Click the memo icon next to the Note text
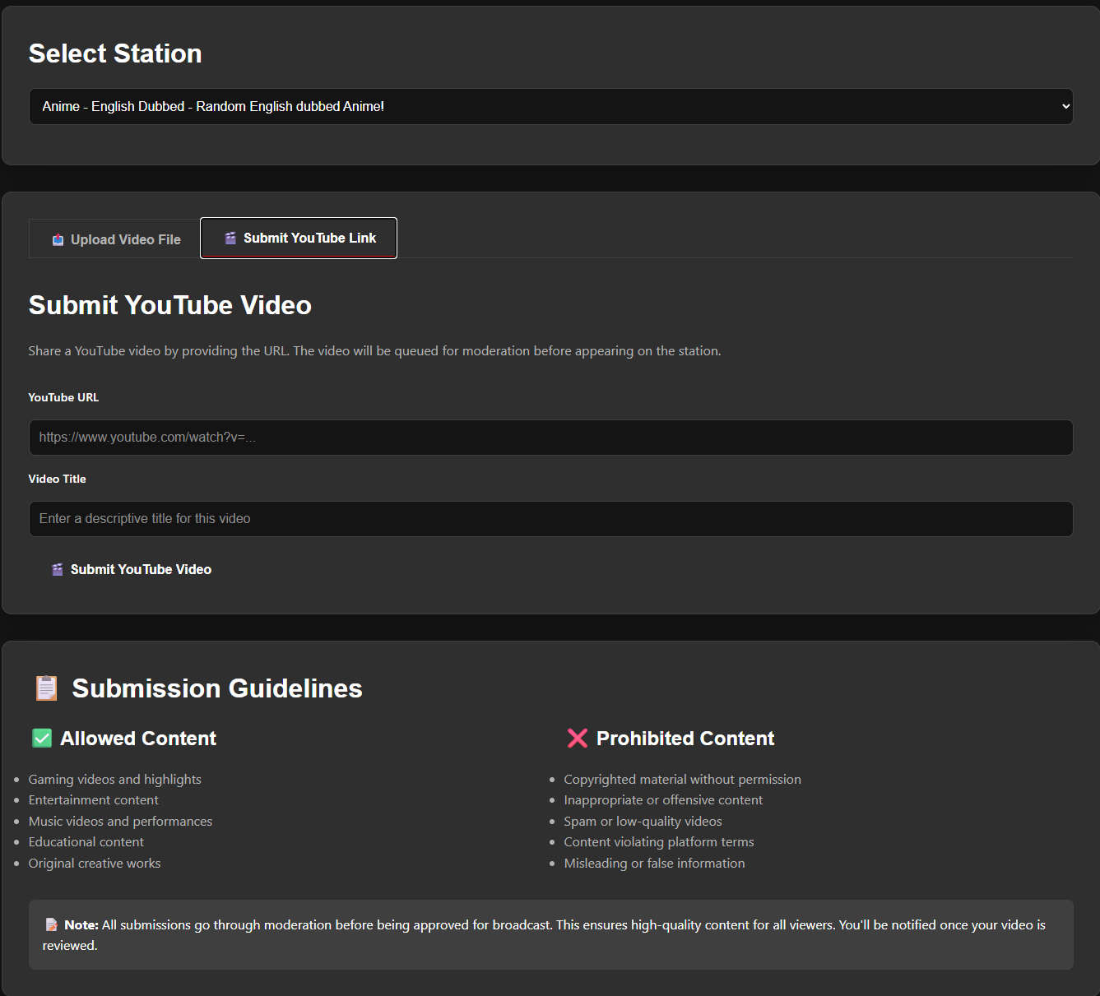 pos(51,924)
